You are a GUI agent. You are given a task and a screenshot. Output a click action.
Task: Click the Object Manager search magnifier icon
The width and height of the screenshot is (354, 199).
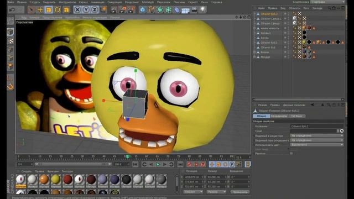329,8
